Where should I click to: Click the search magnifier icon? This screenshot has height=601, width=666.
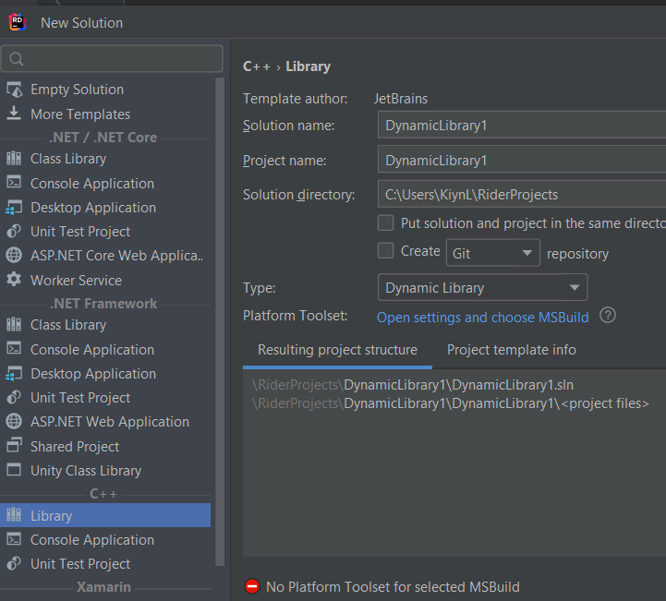point(16,59)
